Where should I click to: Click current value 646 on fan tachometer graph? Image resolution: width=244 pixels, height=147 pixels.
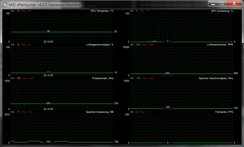[x=236, y=73]
